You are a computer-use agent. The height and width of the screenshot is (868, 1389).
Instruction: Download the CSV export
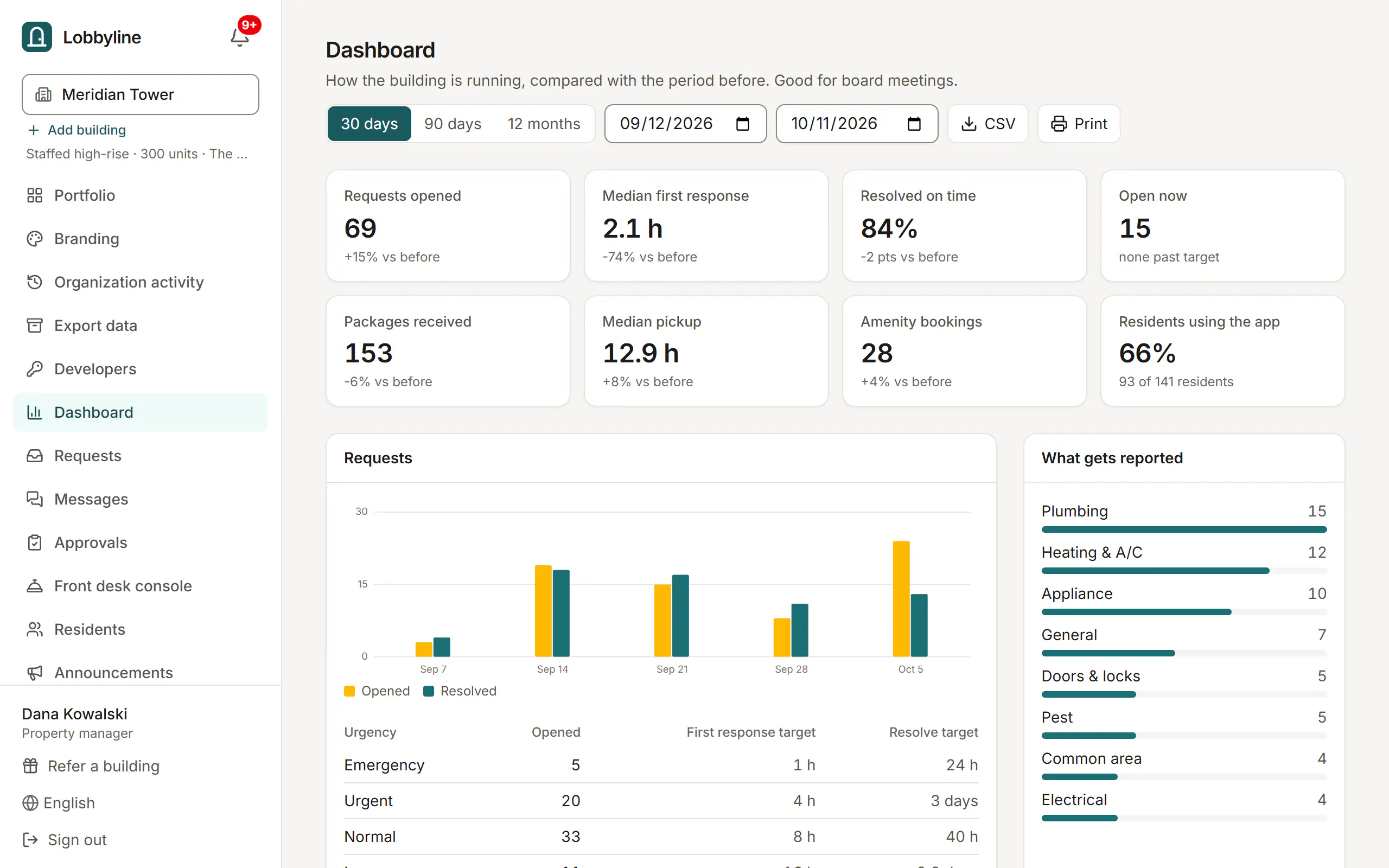(987, 124)
